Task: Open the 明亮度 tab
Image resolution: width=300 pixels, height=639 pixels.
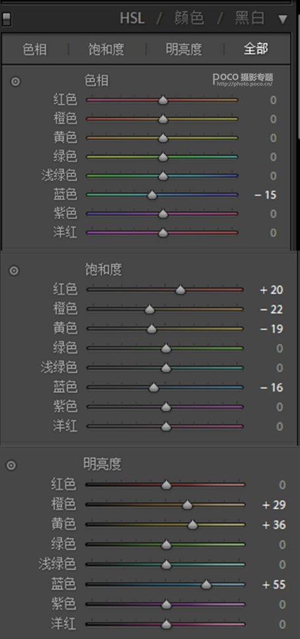Action: pyautogui.click(x=184, y=50)
